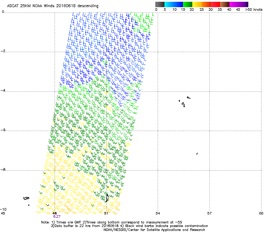
Task: Click the 'Data buffer is 22 hrs' note line
Action: [130, 226]
